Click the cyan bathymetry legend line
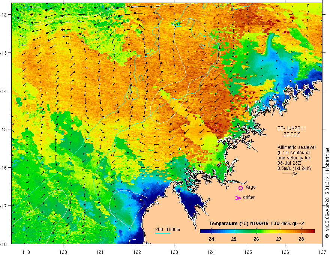 [163, 233]
